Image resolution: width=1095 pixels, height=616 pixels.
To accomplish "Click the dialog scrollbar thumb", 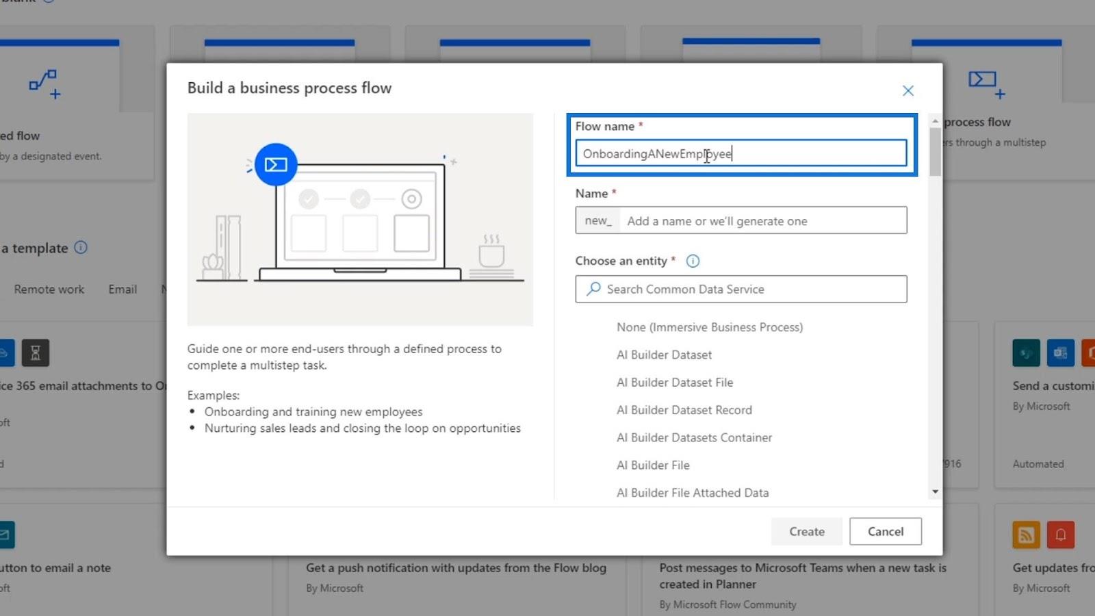I will pos(935,151).
